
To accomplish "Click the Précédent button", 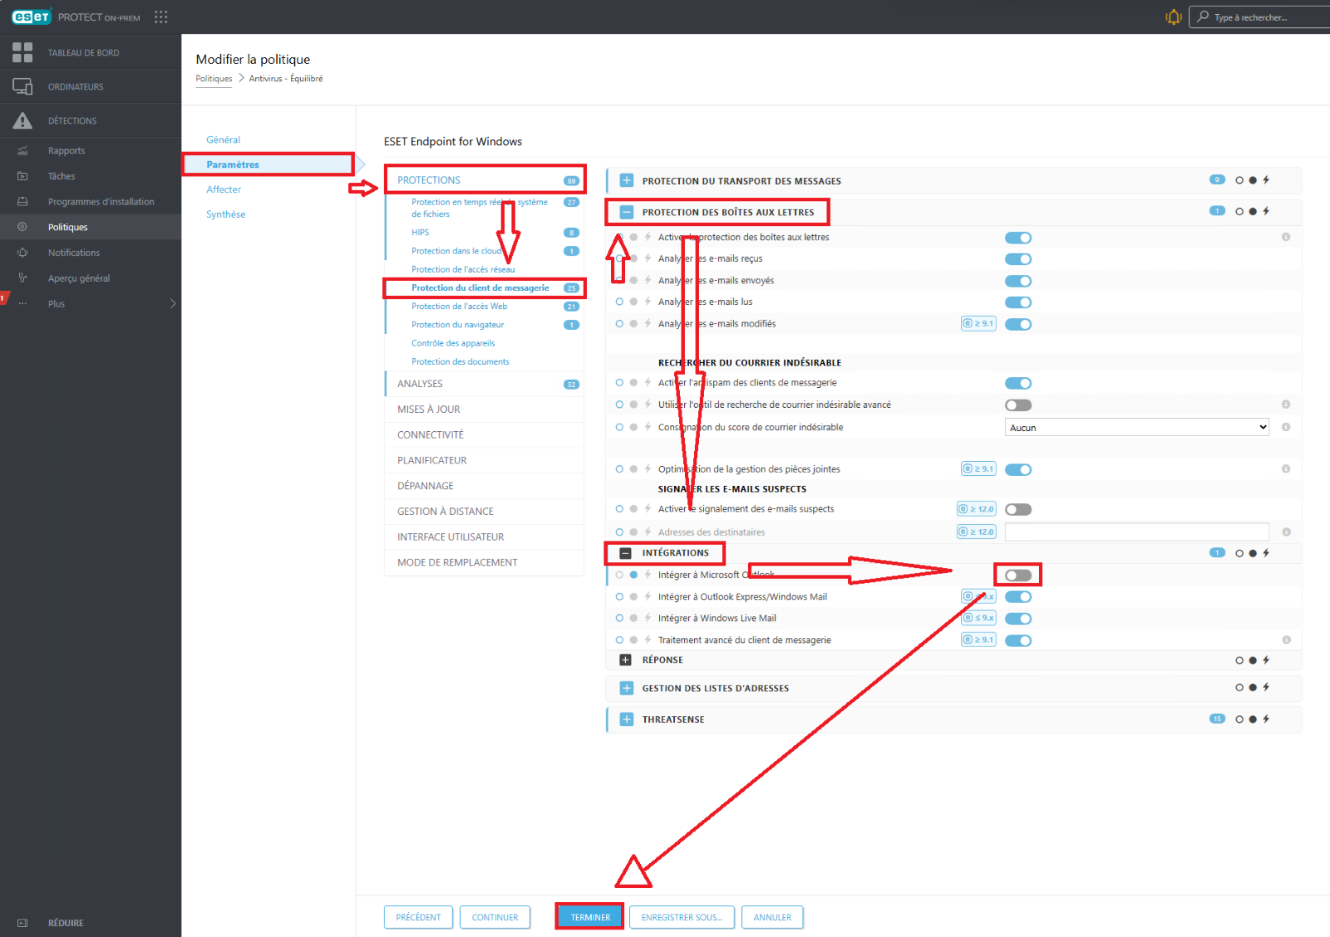I will point(418,917).
